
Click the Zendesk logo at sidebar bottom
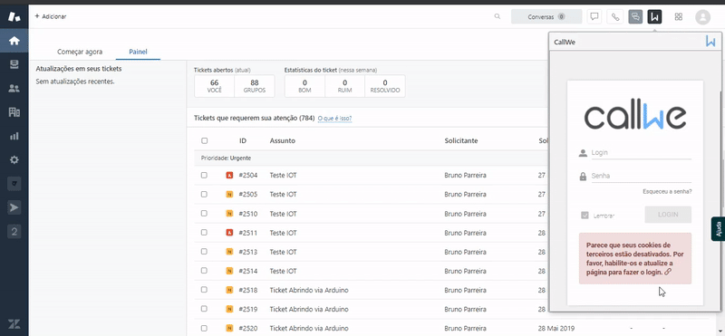click(14, 324)
